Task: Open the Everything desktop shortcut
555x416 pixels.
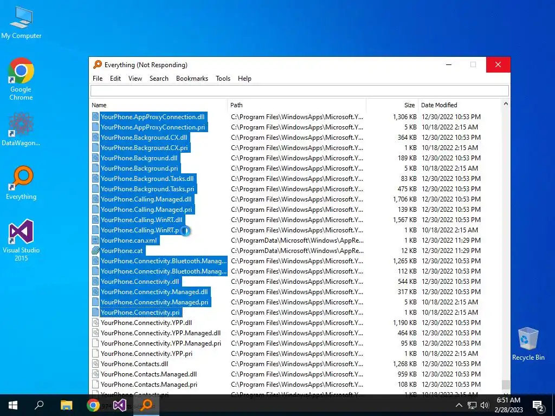Action: pos(21,183)
